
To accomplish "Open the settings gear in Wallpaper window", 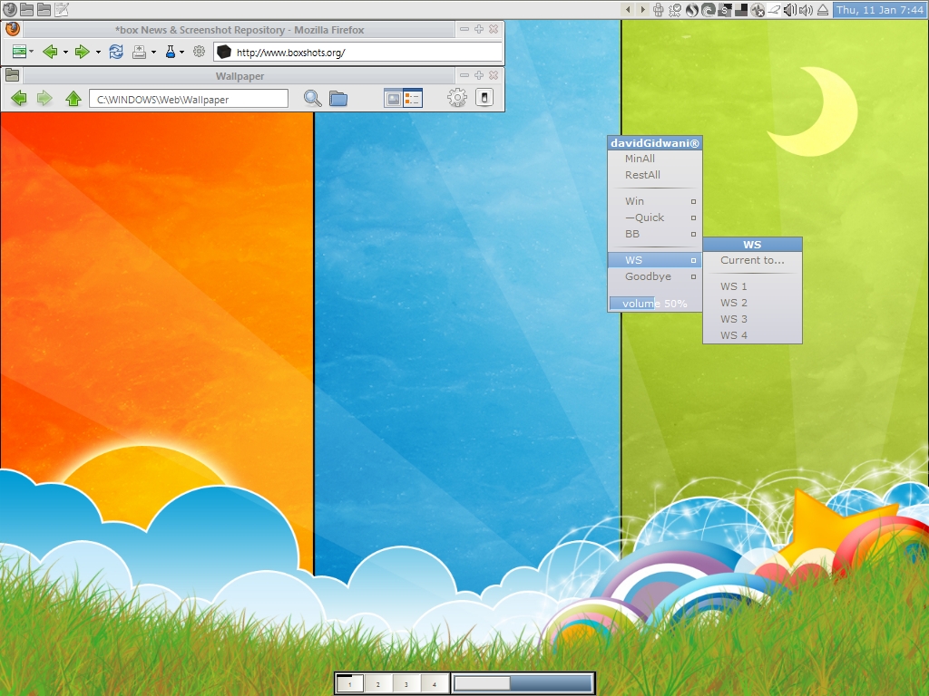I will (x=457, y=98).
